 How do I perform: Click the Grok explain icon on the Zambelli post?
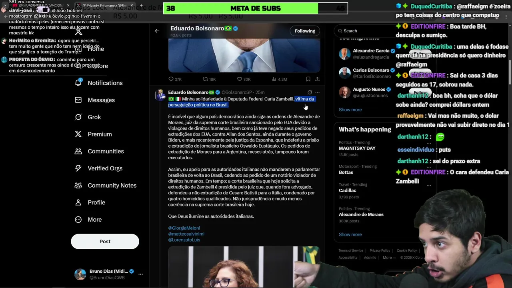coord(310,92)
